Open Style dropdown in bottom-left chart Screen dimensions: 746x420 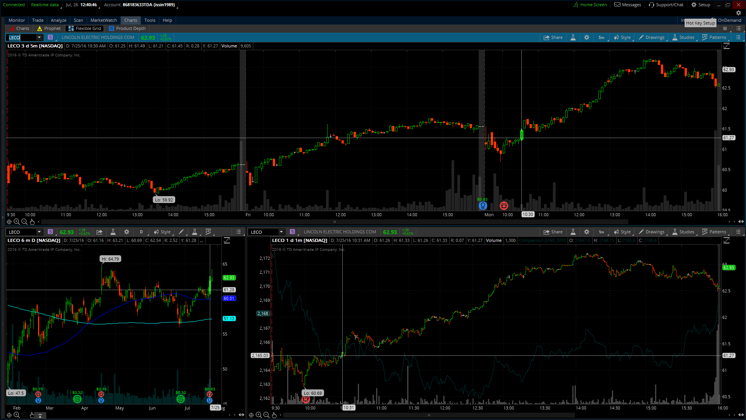162,232
